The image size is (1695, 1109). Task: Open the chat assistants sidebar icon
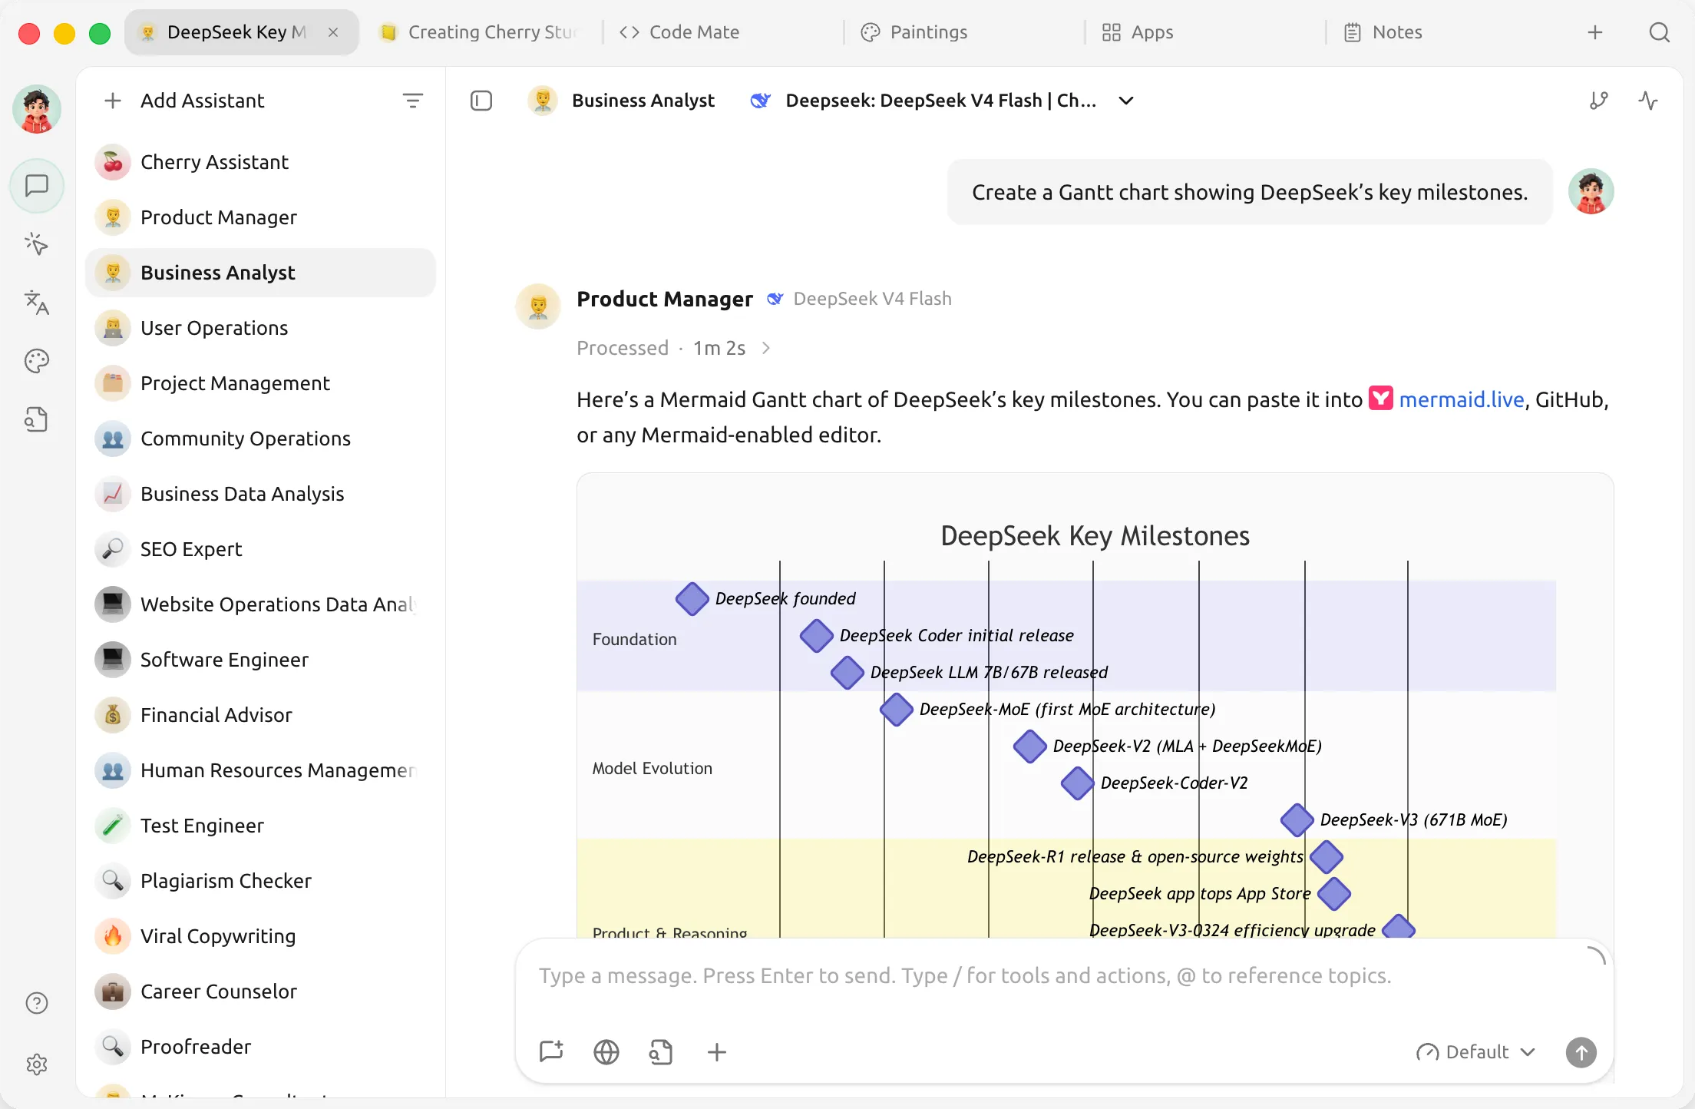tap(37, 186)
